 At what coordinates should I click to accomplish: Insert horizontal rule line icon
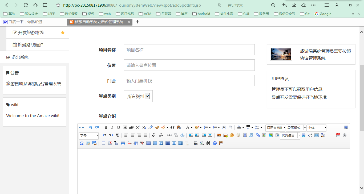click(x=332, y=135)
